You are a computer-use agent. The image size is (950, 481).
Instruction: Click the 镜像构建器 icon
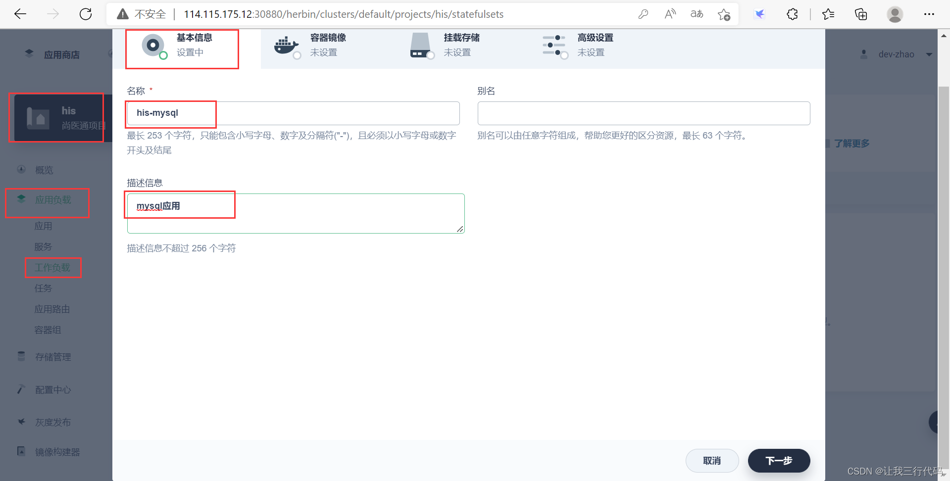pos(21,451)
